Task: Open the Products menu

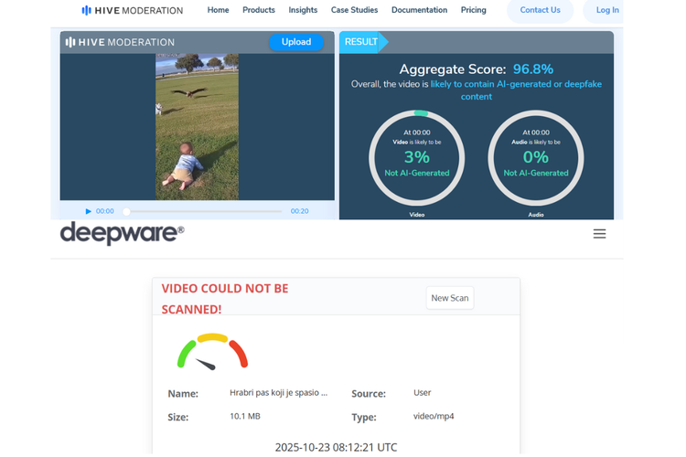Action: [x=258, y=10]
